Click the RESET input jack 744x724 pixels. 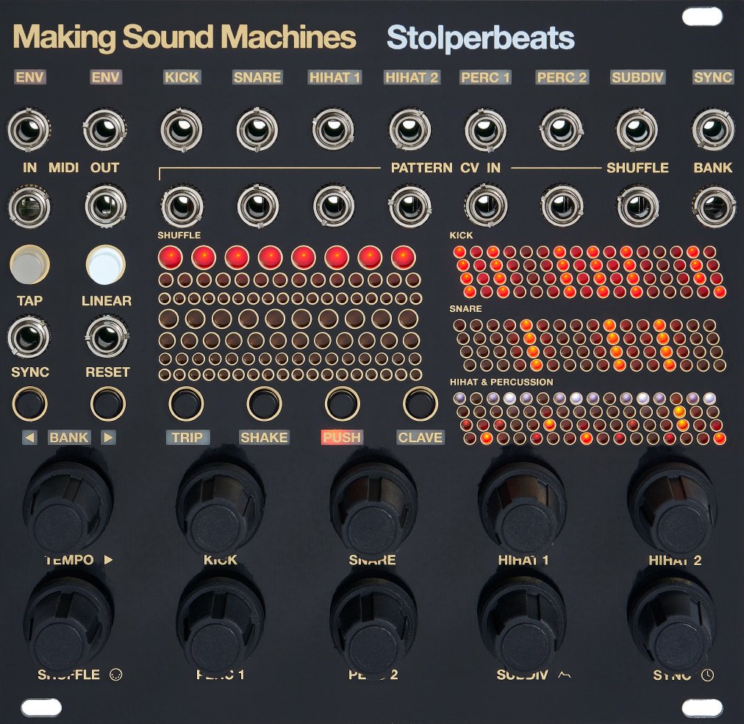[107, 338]
